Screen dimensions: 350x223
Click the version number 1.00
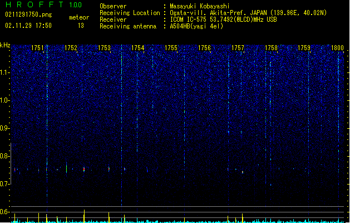click(76, 5)
